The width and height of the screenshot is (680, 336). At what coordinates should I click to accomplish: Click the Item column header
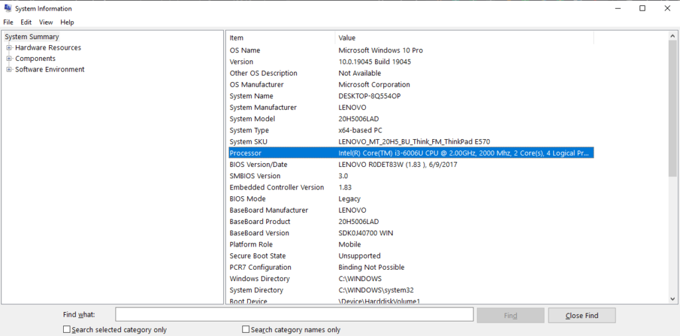pos(281,38)
